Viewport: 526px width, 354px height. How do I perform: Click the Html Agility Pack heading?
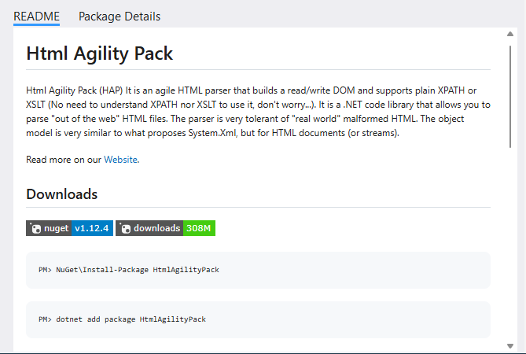(x=100, y=53)
